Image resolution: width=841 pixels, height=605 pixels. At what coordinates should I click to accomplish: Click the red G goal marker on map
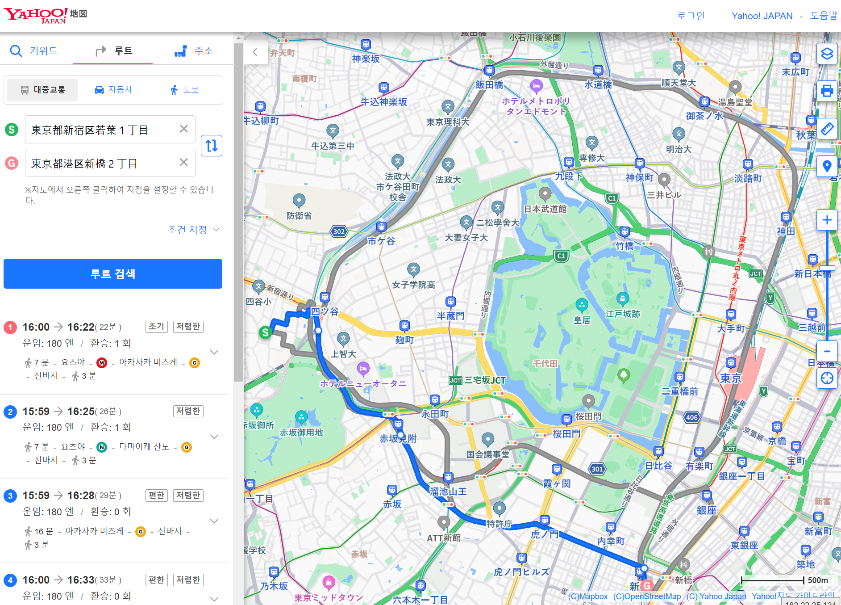pyautogui.click(x=646, y=585)
